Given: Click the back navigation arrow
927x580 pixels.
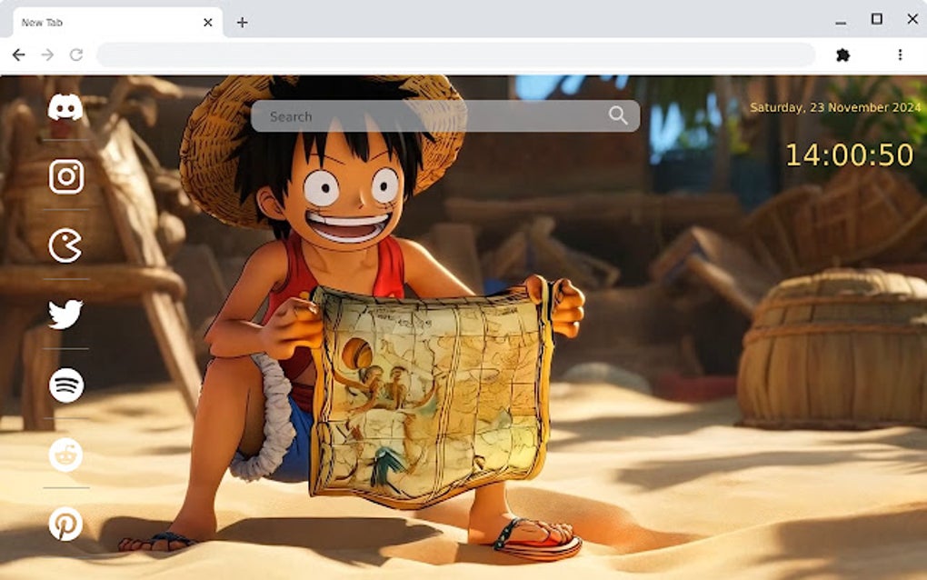Looking at the screenshot, I should 19,55.
